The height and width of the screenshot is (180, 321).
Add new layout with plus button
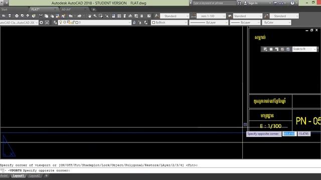pos(47,175)
